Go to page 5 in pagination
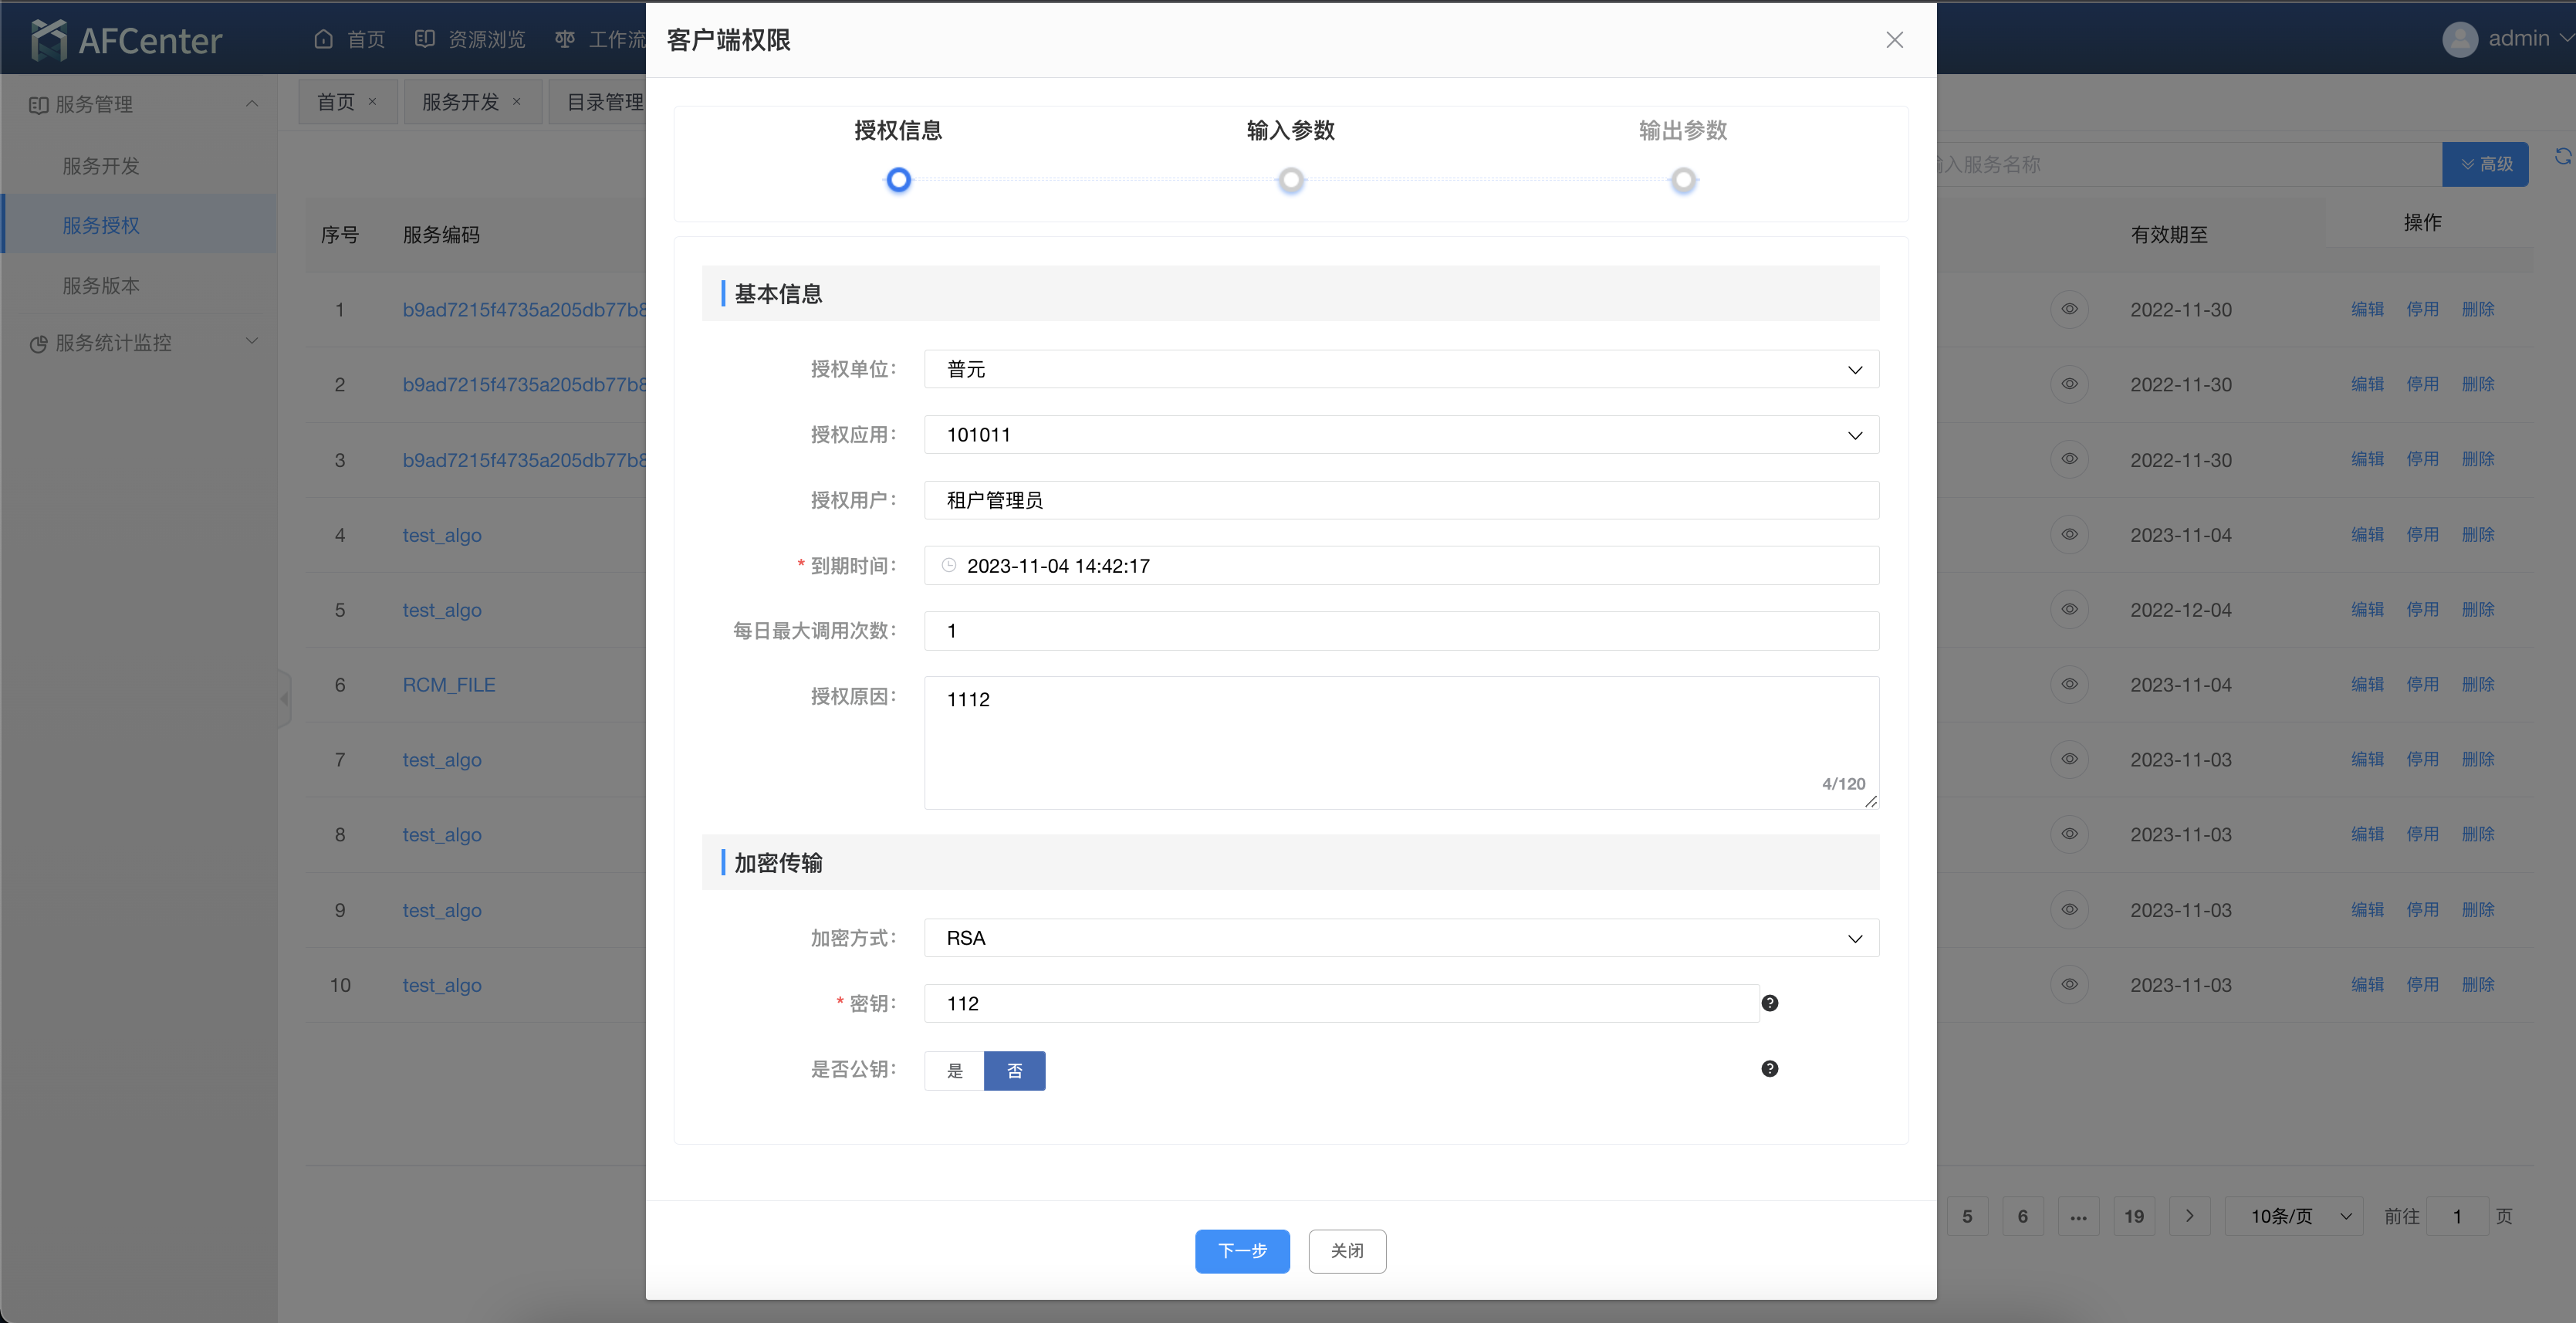This screenshot has width=2576, height=1323. [x=1967, y=1216]
